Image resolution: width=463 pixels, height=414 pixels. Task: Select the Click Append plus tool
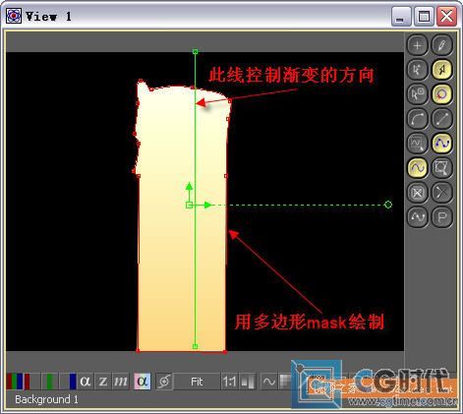[x=417, y=45]
